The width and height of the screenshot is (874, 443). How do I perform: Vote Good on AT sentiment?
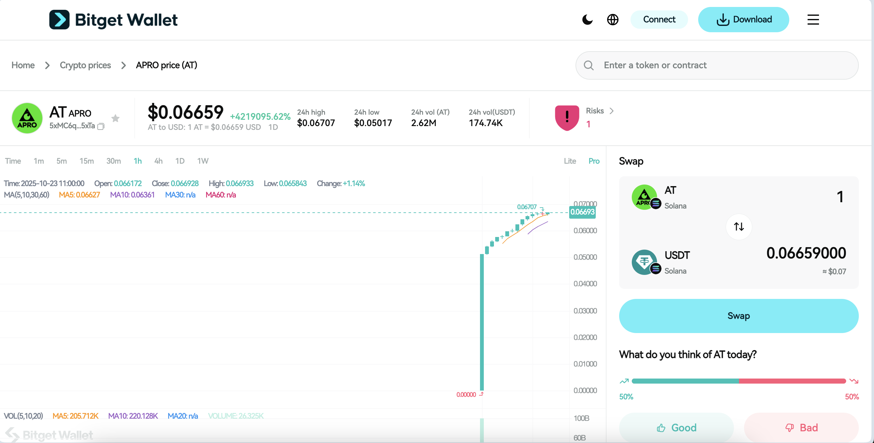click(676, 428)
